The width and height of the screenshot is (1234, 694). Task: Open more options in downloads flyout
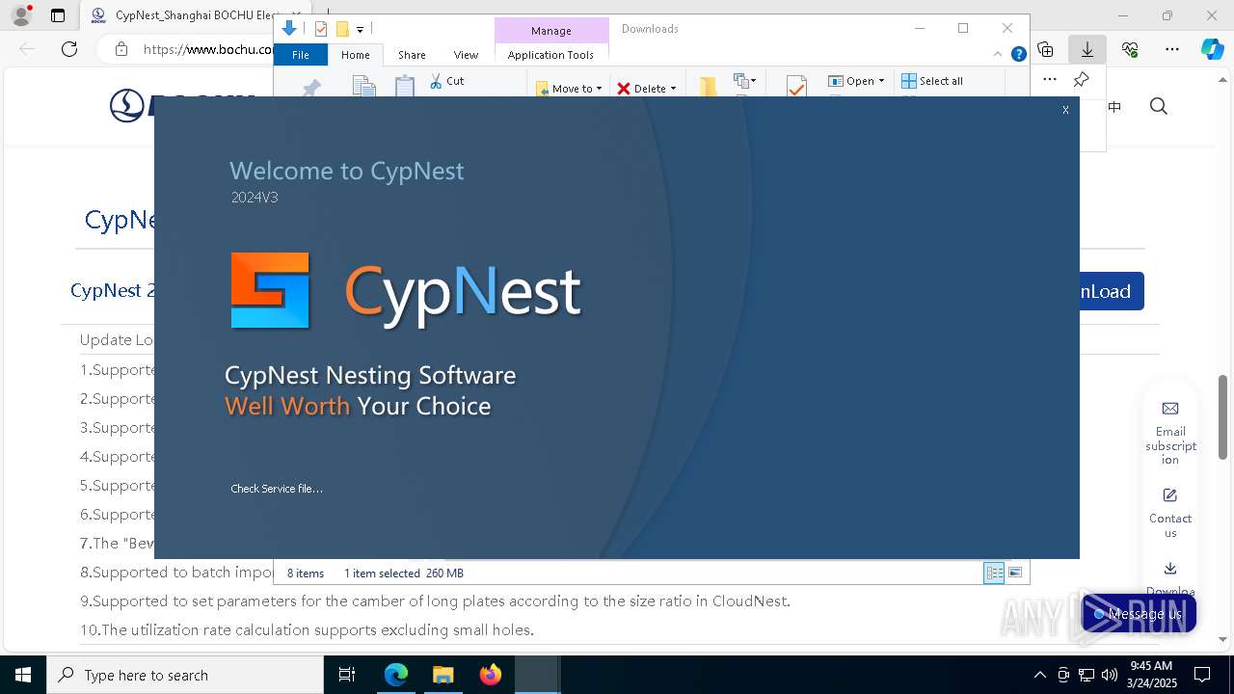coord(1050,80)
